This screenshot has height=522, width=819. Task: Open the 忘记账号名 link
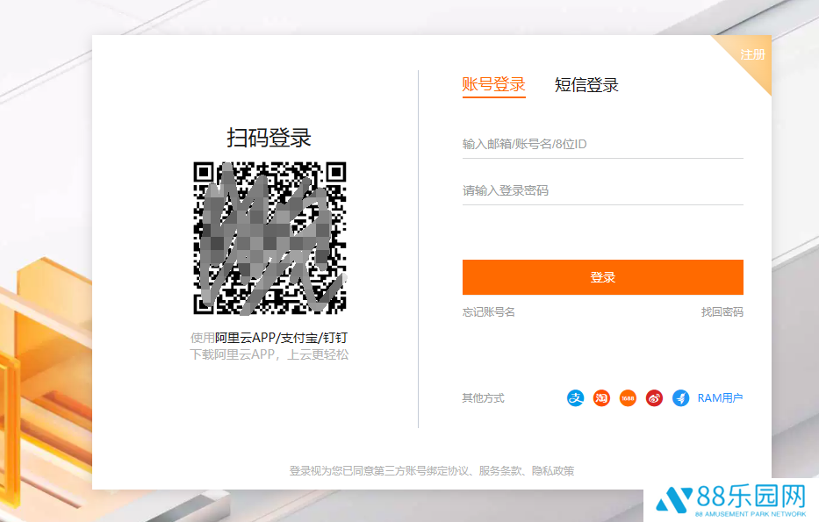[x=488, y=312]
